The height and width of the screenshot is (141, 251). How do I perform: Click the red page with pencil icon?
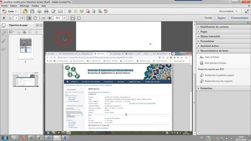pos(106,11)
